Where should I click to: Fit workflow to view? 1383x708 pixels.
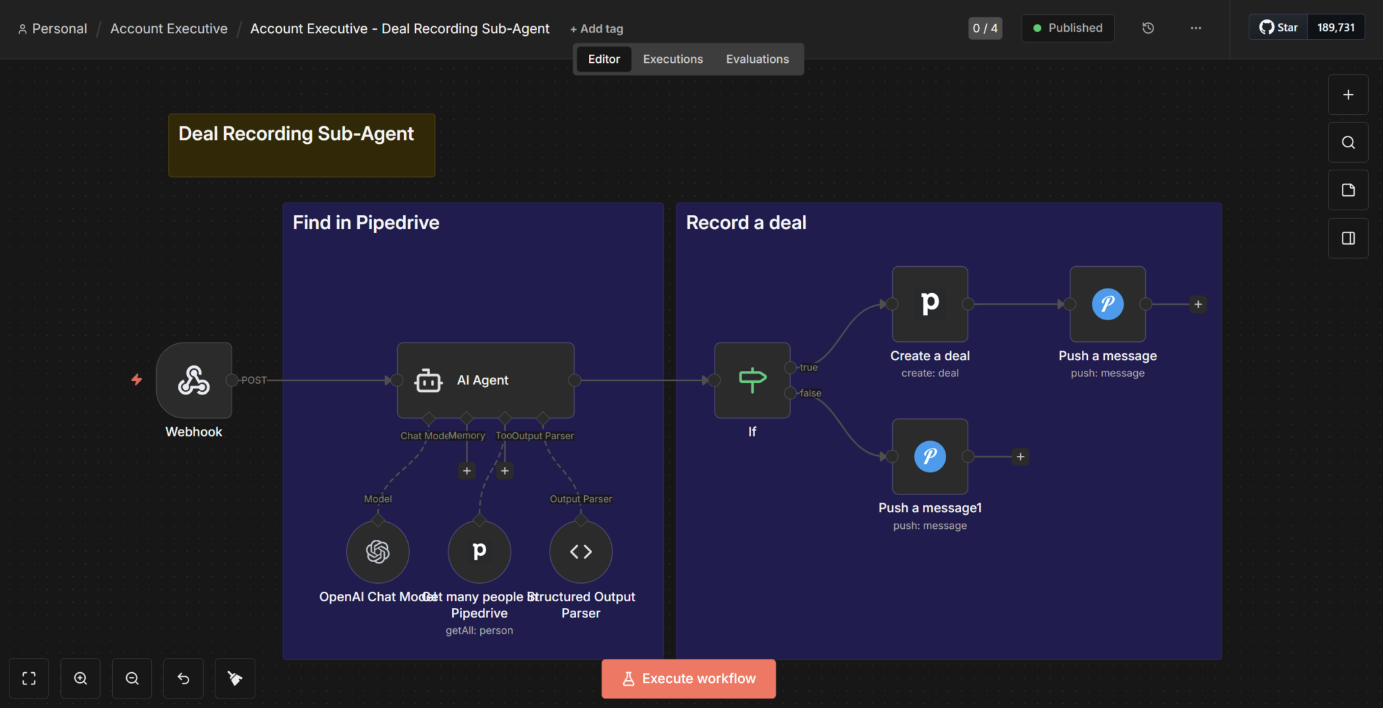(29, 678)
